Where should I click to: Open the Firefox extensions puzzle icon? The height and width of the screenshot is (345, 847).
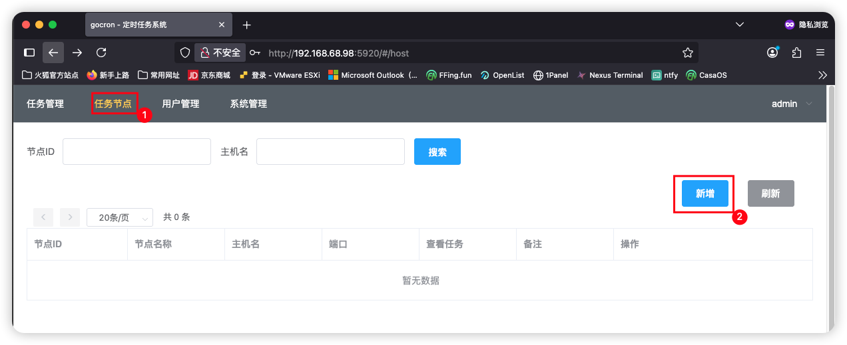pos(796,53)
